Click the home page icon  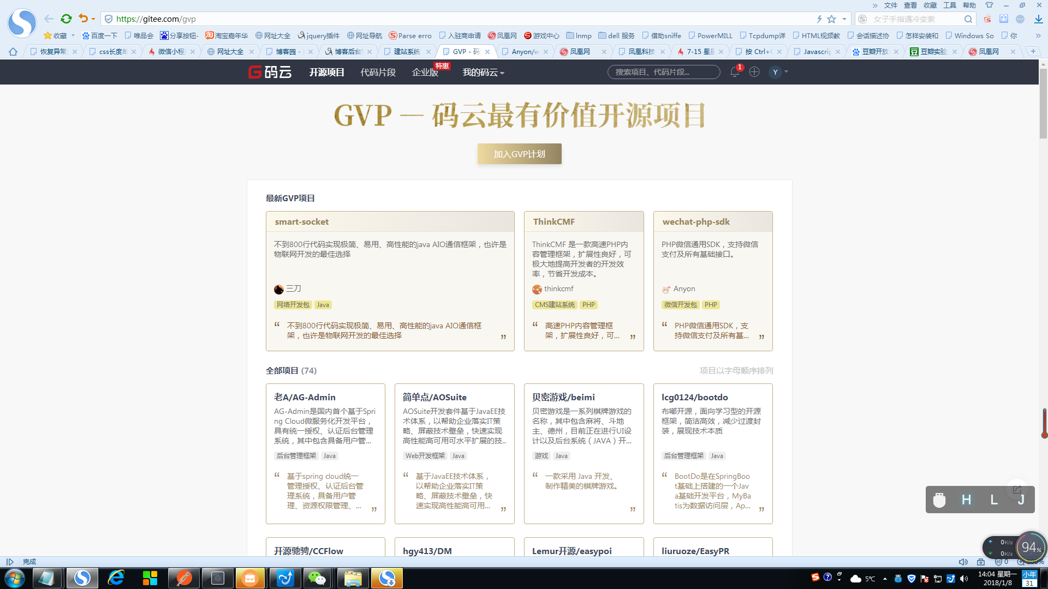coord(13,51)
